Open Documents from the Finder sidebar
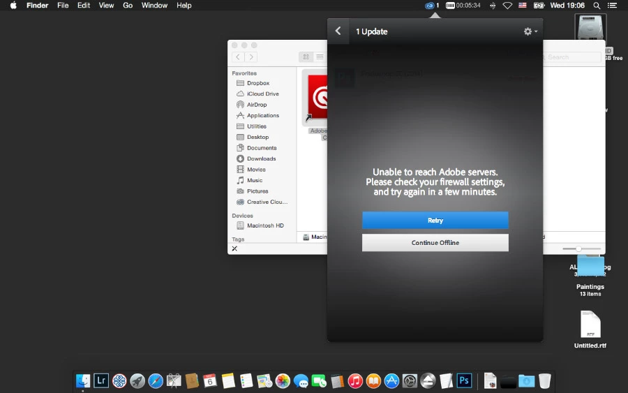 click(262, 148)
